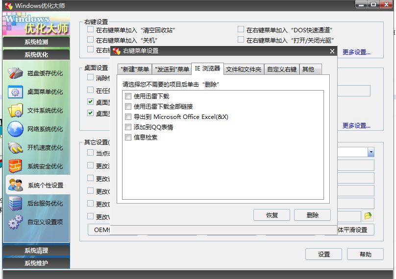Switch to the 其他 tab
This screenshot has height=279, width=396.
coord(311,70)
